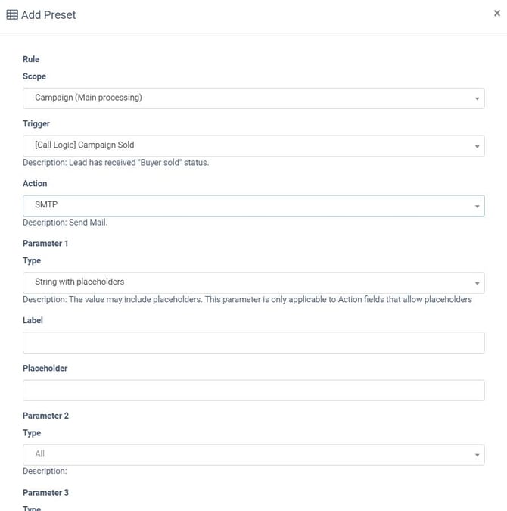Click the table grid icon beside Add Preset
This screenshot has height=511, width=507.
coord(12,14)
